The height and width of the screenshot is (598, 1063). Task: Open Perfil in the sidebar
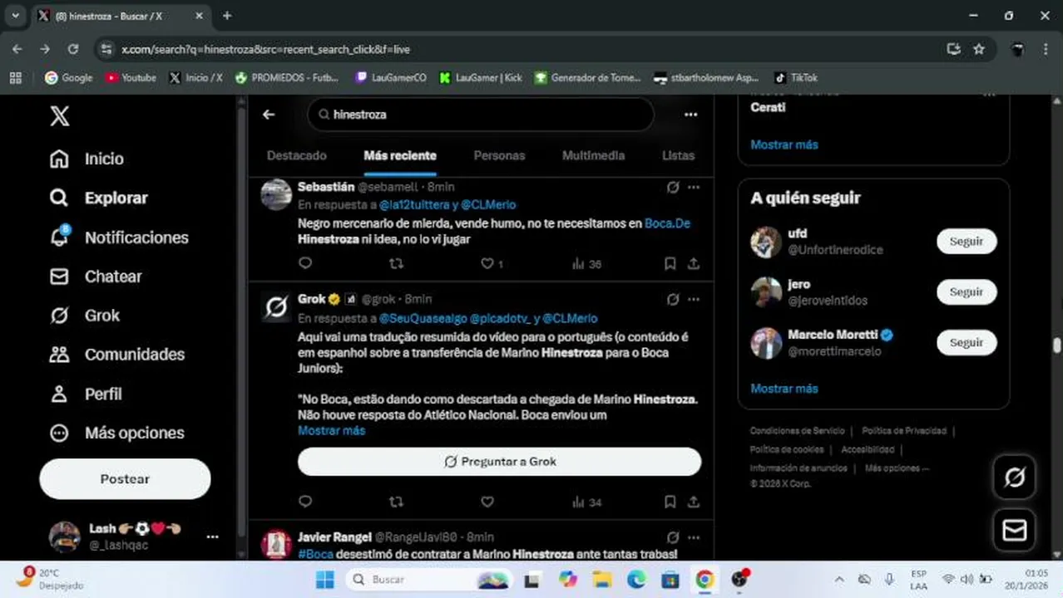pyautogui.click(x=86, y=394)
